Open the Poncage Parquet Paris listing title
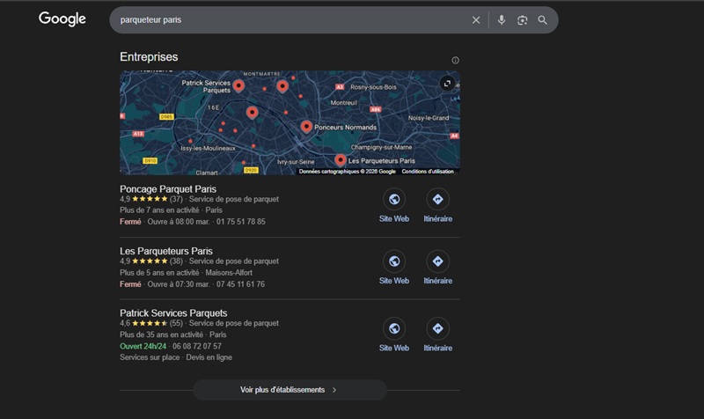 [x=168, y=189]
